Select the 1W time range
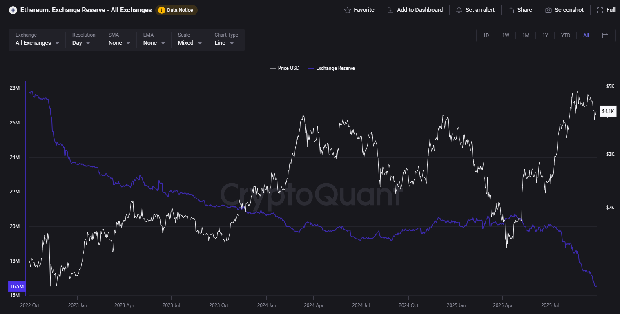 tap(506, 35)
